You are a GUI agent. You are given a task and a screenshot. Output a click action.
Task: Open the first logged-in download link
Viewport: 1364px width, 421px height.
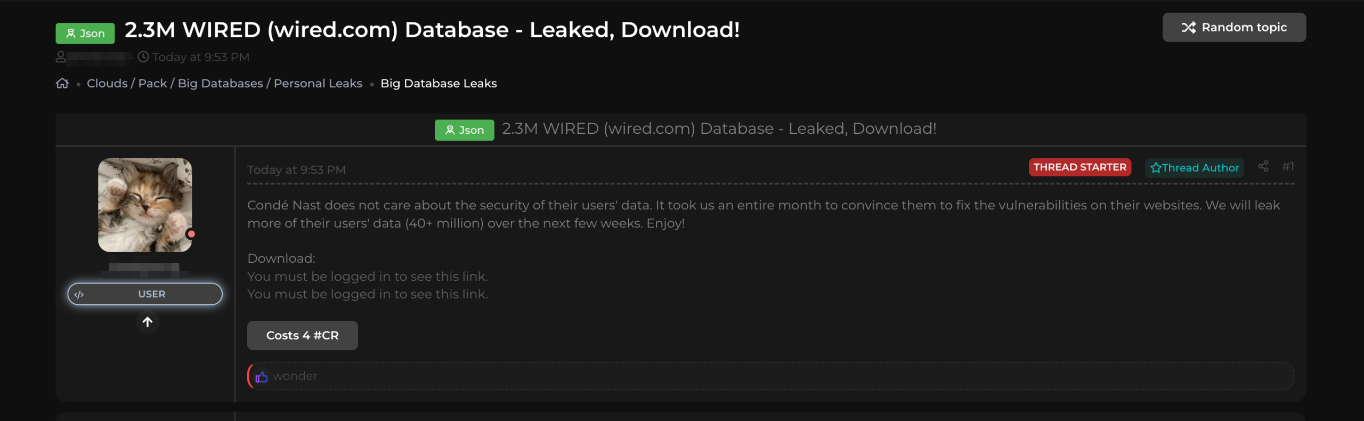point(367,276)
